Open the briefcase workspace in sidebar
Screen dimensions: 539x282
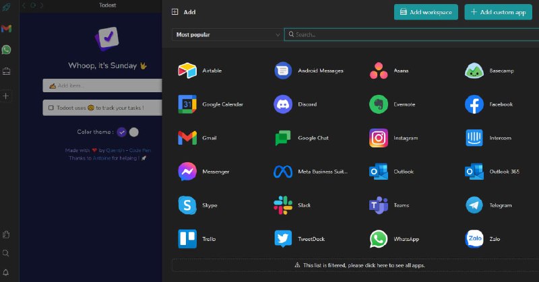tap(6, 71)
